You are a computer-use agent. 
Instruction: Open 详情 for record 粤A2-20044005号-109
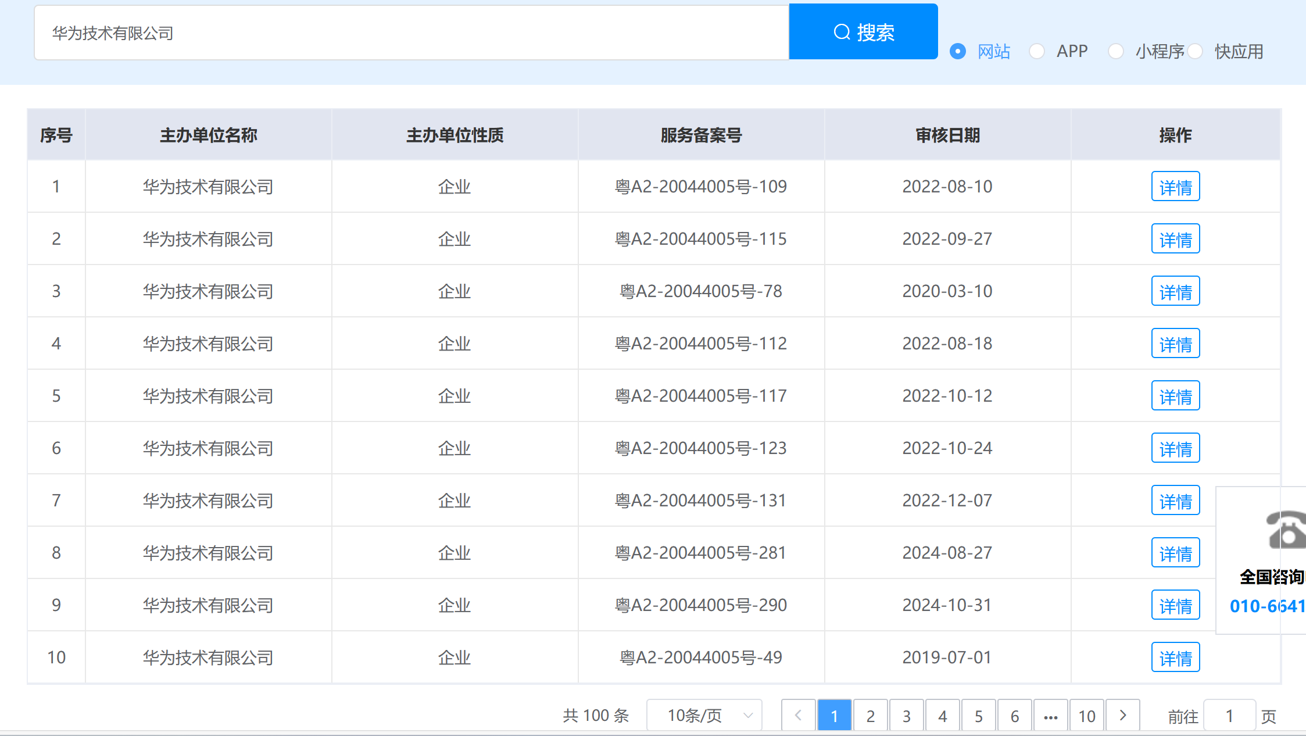point(1175,187)
